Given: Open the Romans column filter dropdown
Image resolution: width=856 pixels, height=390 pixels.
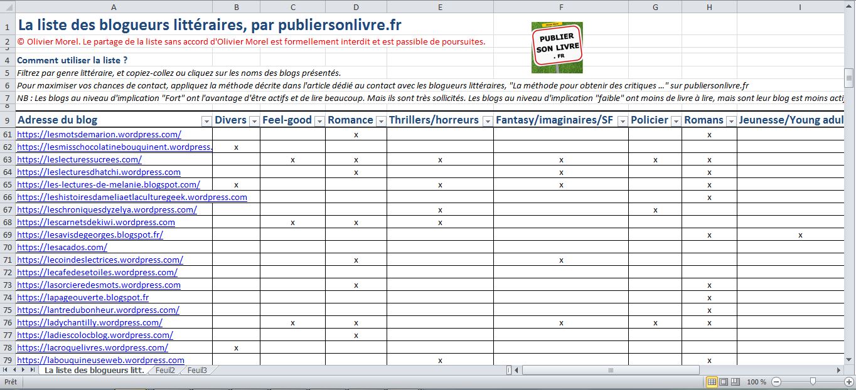Looking at the screenshot, I should (731, 121).
